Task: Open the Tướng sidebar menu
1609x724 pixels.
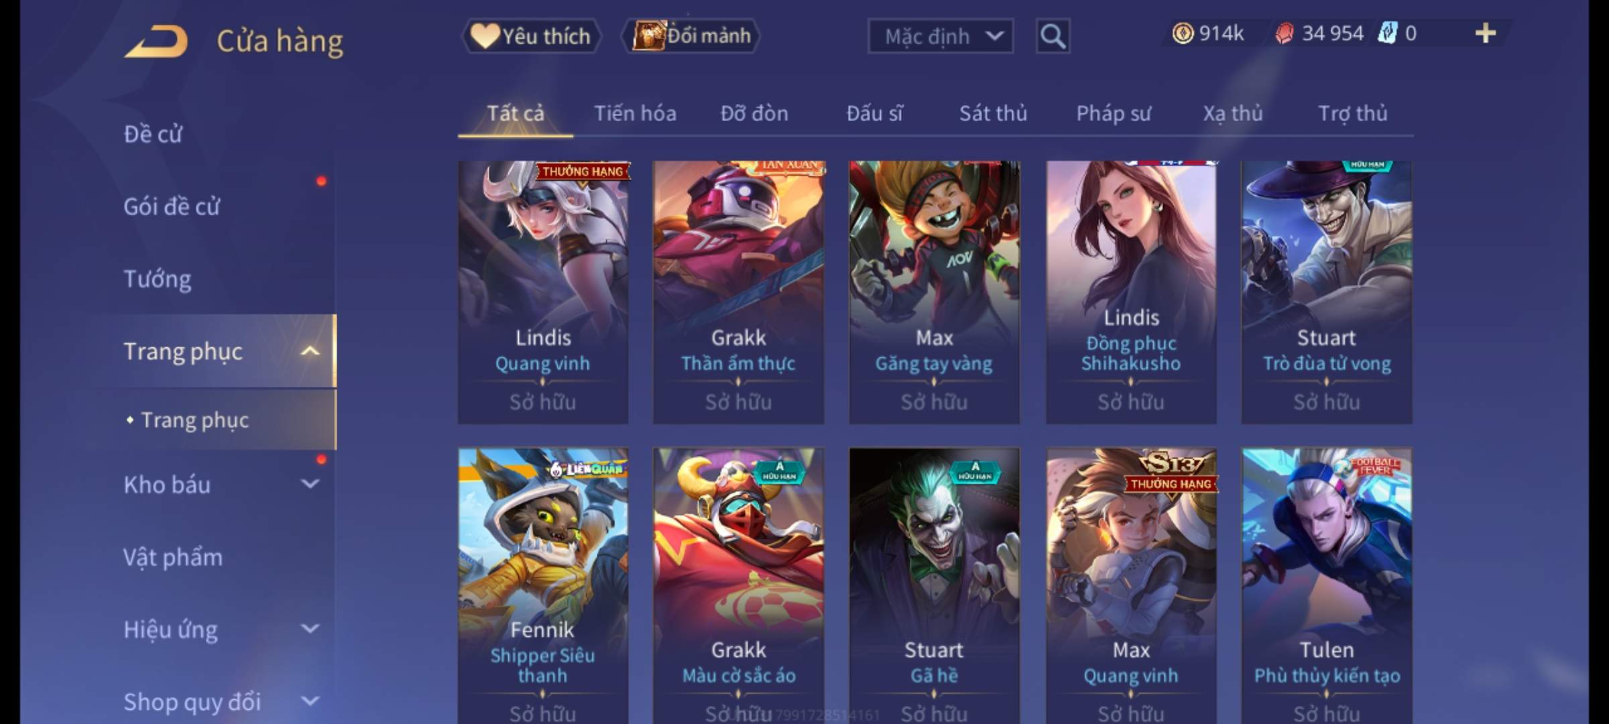Action: [x=158, y=279]
